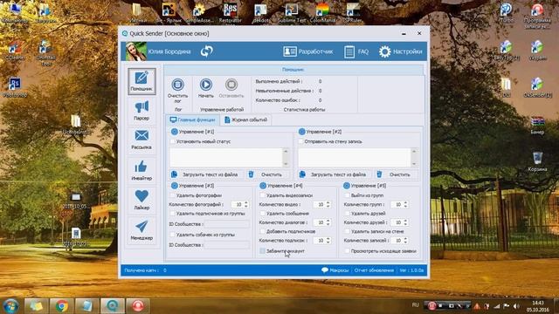Open the Windows Start menu
The image size is (559, 314).
(10, 306)
